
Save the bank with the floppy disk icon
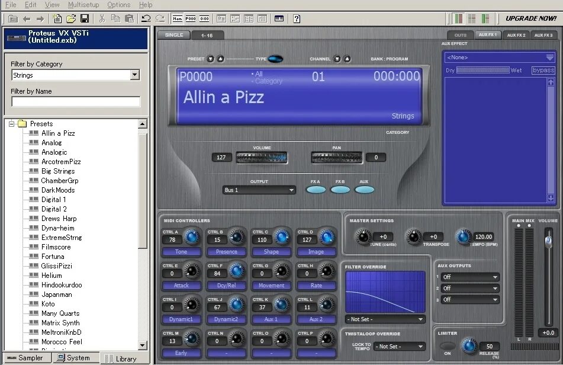85,19
